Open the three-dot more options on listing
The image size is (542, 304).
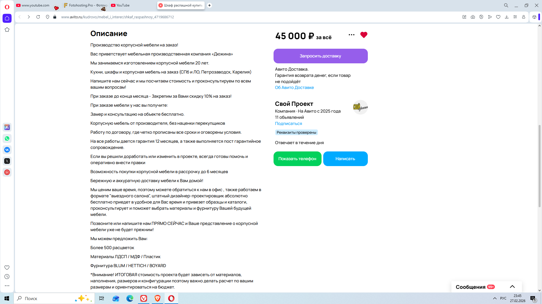point(351,35)
